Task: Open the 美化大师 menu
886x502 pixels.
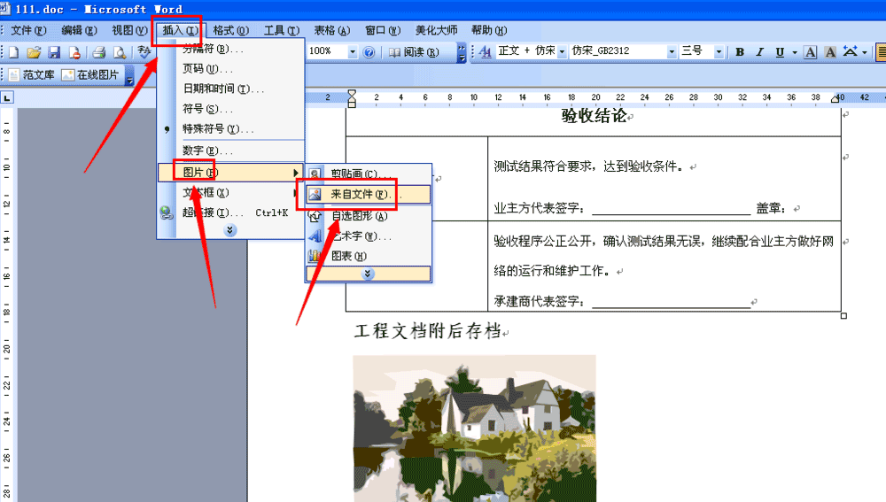Action: tap(436, 30)
